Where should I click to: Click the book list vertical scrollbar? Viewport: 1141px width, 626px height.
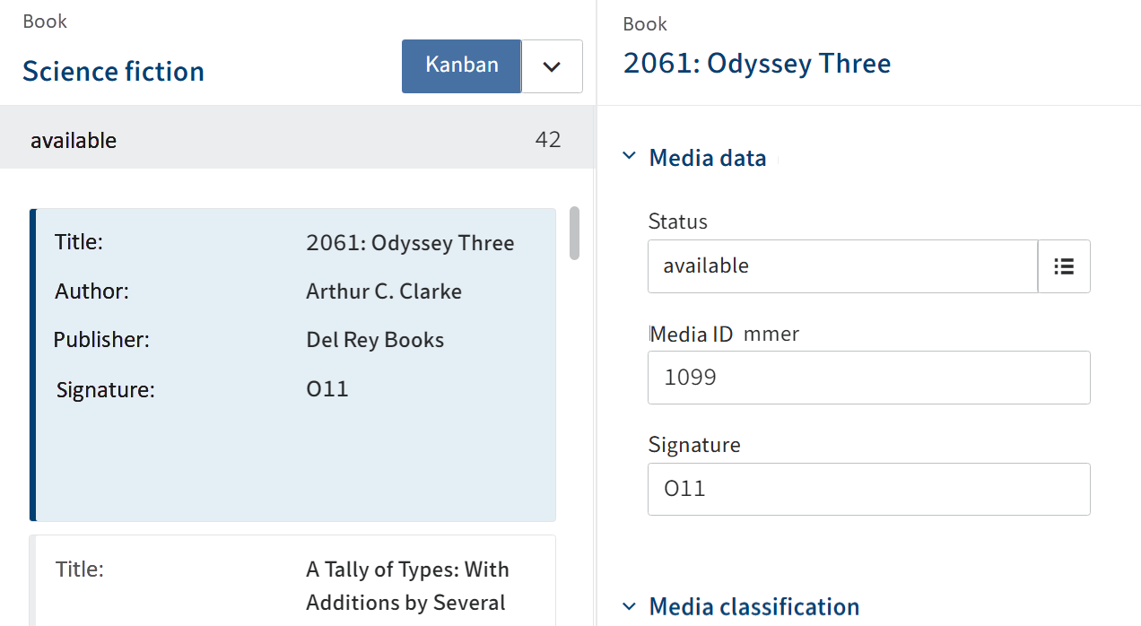[574, 233]
